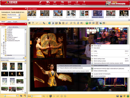This screenshot has height=98, width=130.
Task: Click the green cart order icon at bottom right
Action: click(128, 96)
